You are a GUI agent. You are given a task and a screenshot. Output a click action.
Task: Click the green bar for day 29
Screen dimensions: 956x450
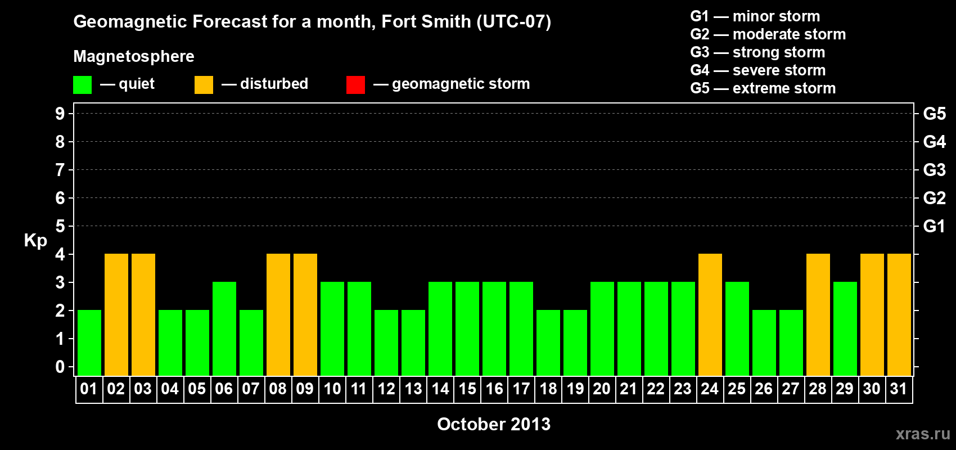[x=845, y=329]
